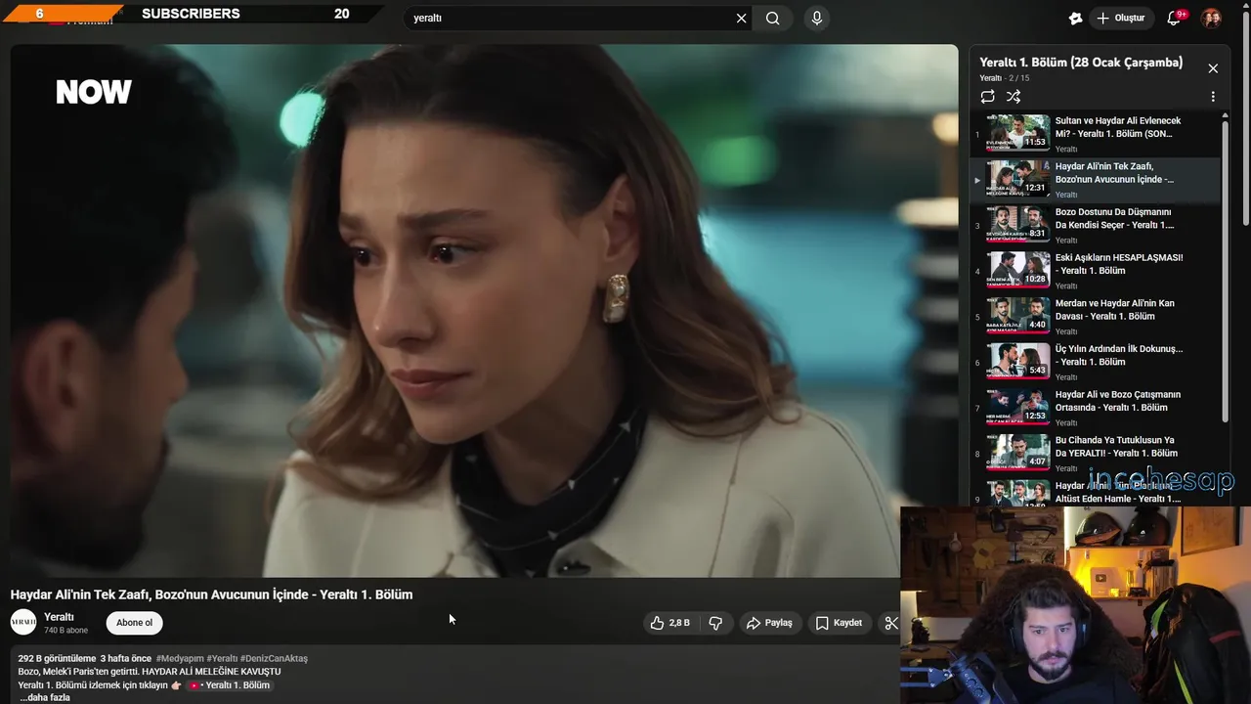1251x704 pixels.
Task: Save video with Kaydet
Action: 840,623
